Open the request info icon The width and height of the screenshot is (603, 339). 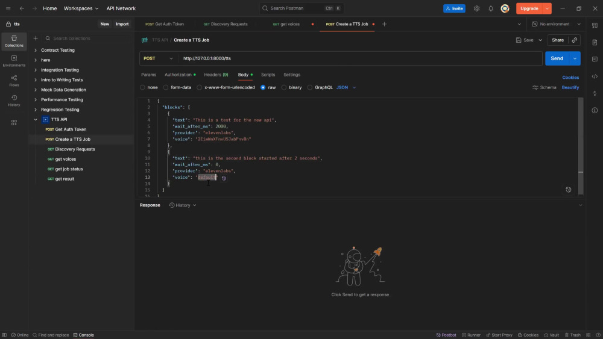click(595, 110)
